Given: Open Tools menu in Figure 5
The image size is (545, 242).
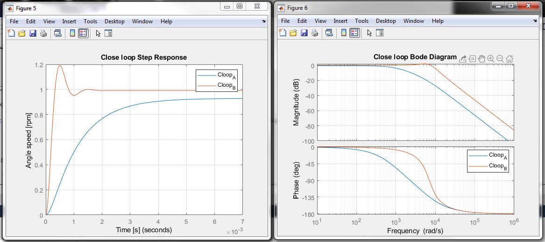Looking at the screenshot, I should [91, 21].
